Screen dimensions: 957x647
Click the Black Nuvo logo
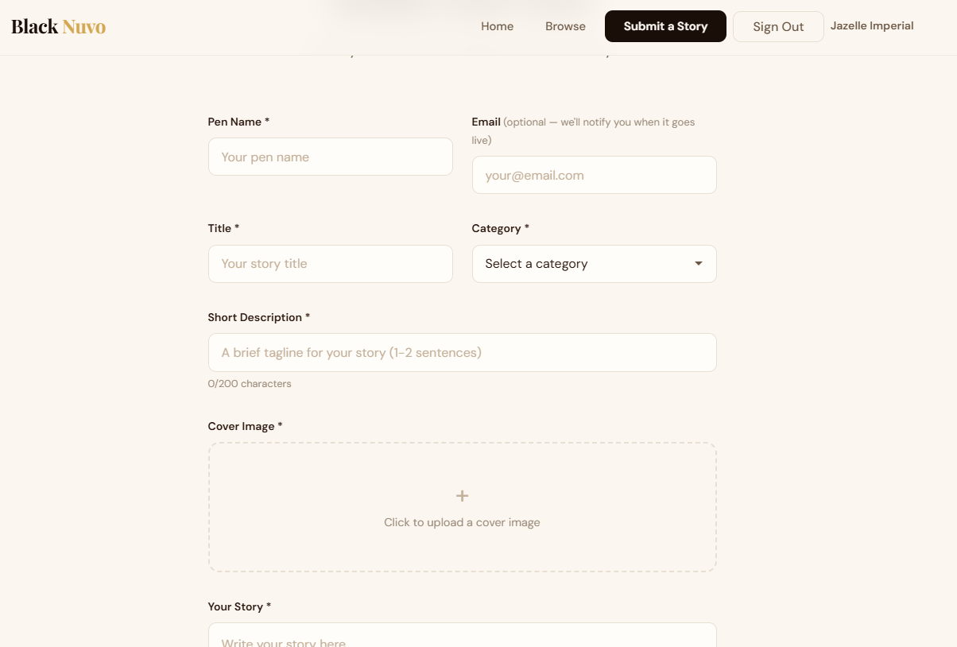click(x=57, y=26)
